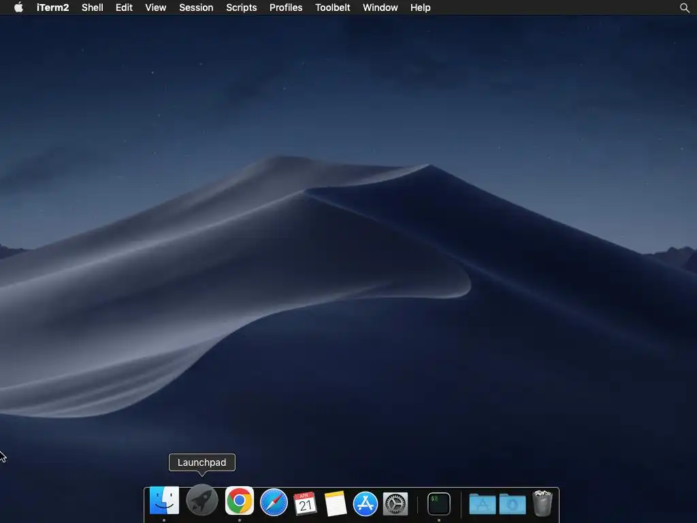
Task: Open the Session menu
Action: click(196, 7)
